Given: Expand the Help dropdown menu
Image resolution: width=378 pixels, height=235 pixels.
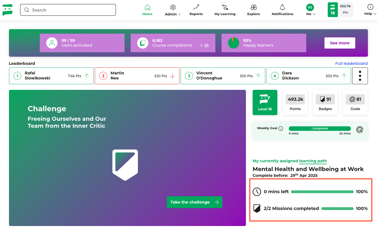Looking at the screenshot, I should coord(370,10).
